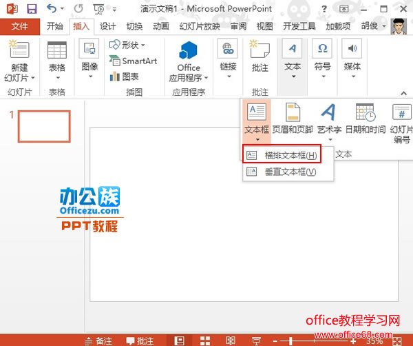
Task: Switch to the 切换 (Transitions) tab
Action: coord(134,26)
